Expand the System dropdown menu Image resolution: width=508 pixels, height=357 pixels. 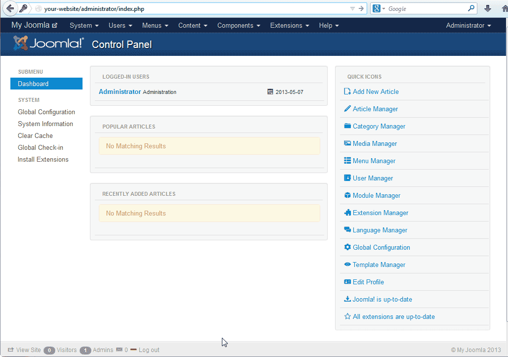pyautogui.click(x=84, y=25)
